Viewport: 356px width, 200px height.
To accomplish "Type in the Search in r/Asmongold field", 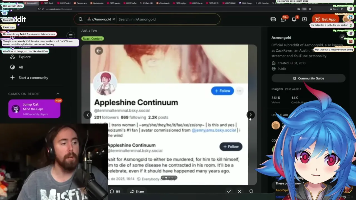I will [x=167, y=19].
